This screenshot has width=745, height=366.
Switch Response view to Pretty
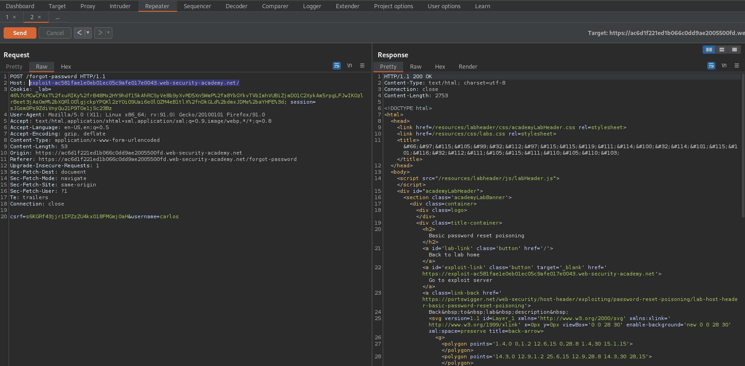(x=388, y=66)
